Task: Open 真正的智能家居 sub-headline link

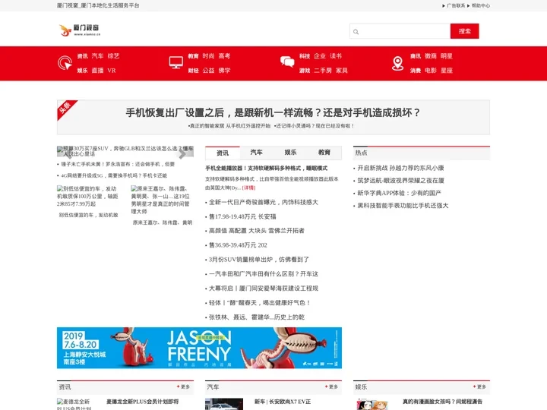Action: 229,126
